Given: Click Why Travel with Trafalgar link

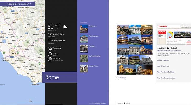Looking at the screenshot, I should pos(166,72).
